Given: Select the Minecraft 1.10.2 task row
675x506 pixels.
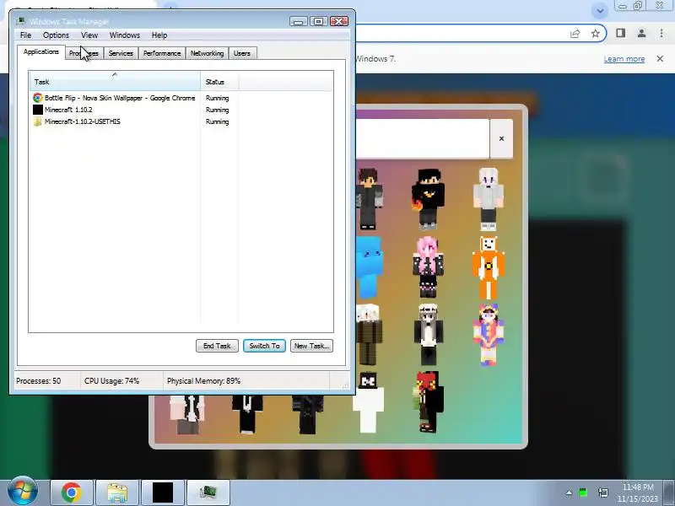Looking at the screenshot, I should click(181, 110).
